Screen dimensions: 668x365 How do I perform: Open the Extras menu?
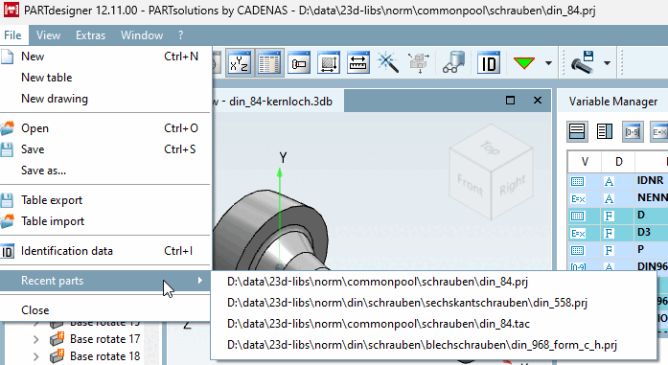(x=90, y=35)
